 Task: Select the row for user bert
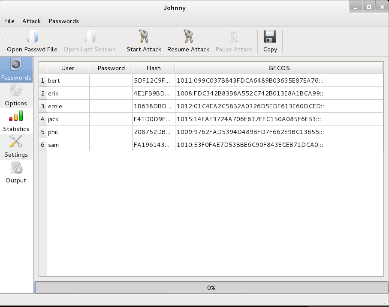[68, 80]
